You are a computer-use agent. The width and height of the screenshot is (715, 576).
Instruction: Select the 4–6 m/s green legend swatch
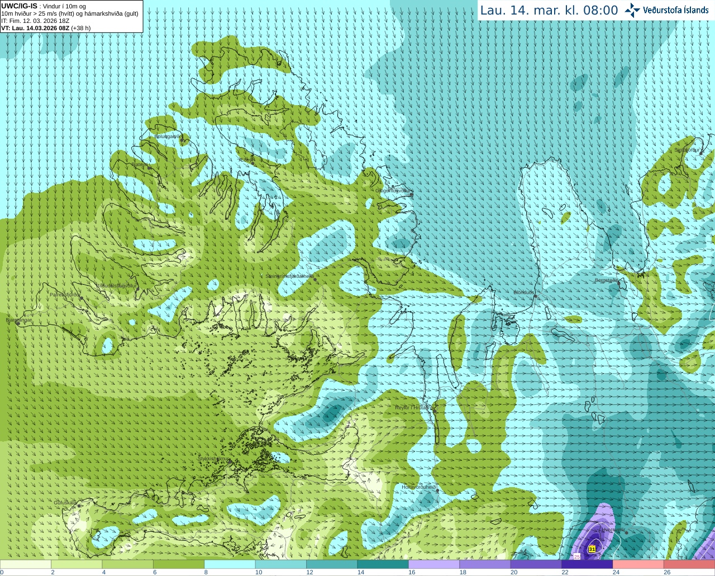pos(128,564)
